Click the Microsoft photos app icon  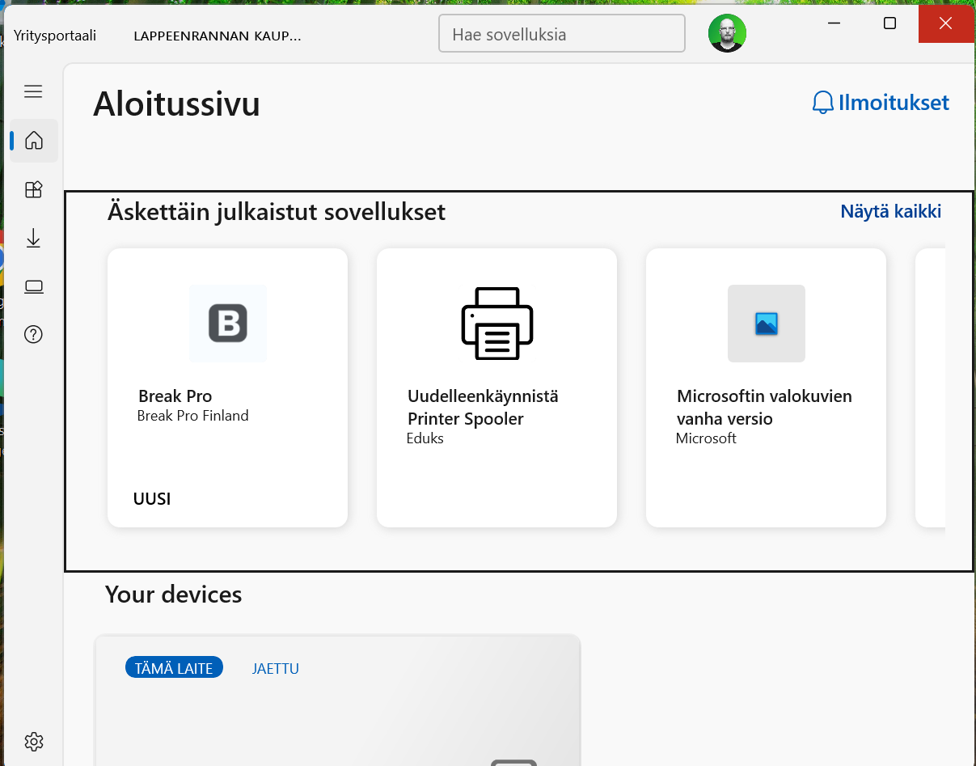(x=767, y=324)
